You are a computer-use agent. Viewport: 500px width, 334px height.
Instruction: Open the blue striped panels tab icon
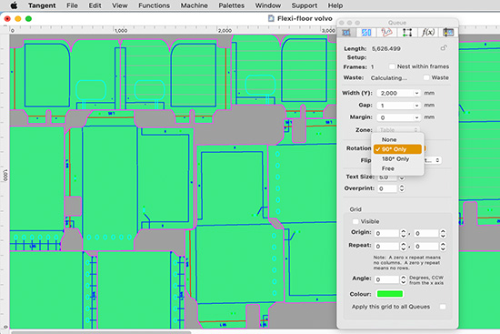366,32
